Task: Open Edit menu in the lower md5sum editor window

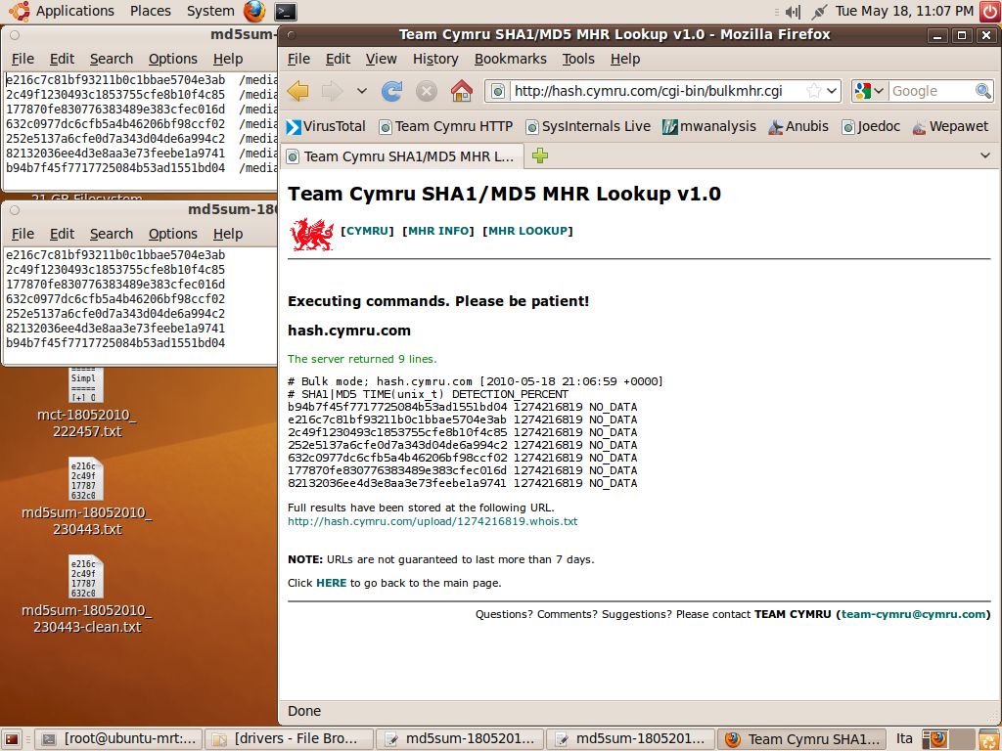Action: (x=62, y=234)
